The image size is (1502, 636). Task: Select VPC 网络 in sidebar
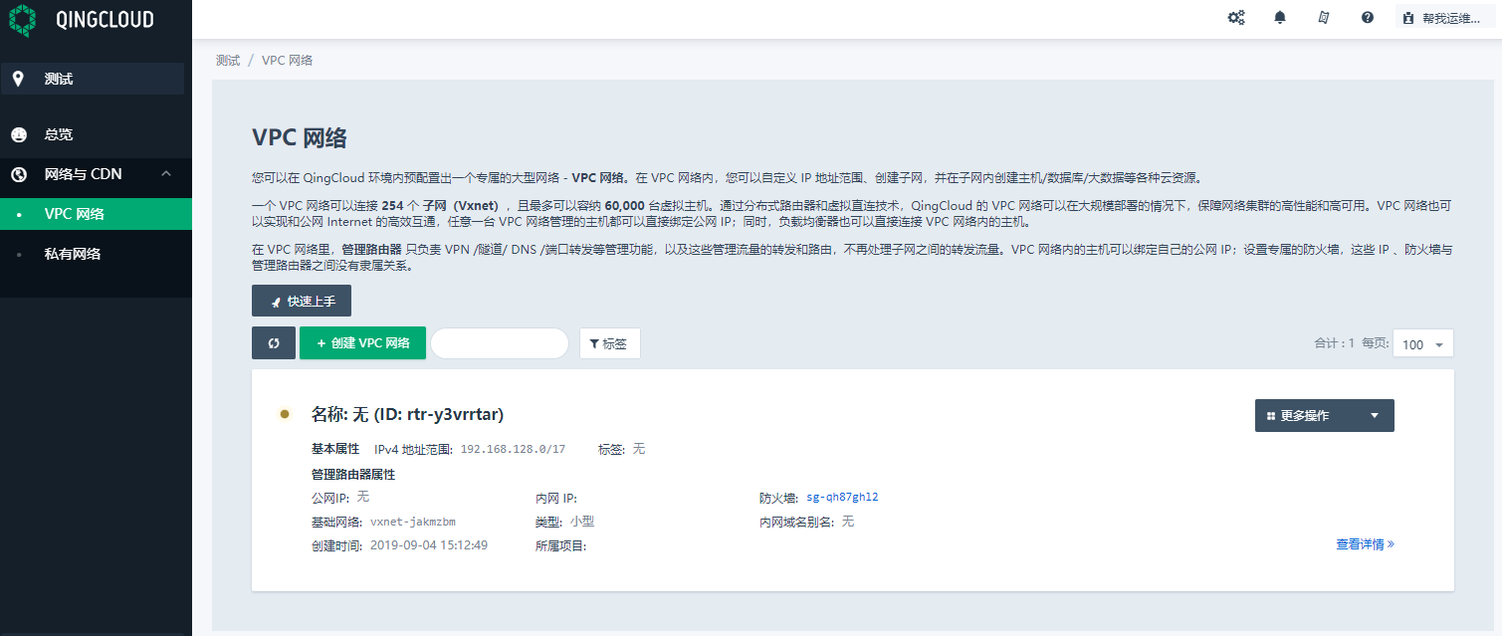[x=96, y=214]
